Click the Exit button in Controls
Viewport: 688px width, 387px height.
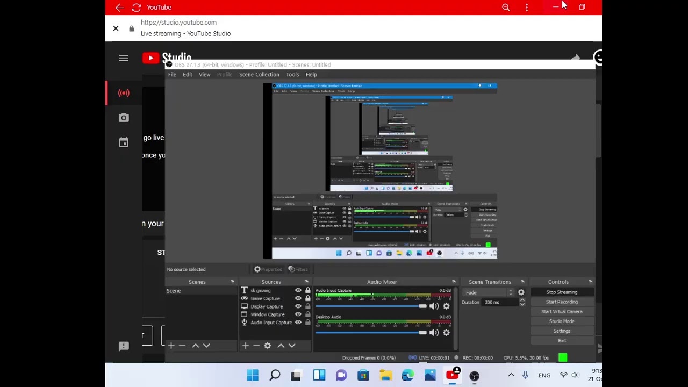click(562, 341)
